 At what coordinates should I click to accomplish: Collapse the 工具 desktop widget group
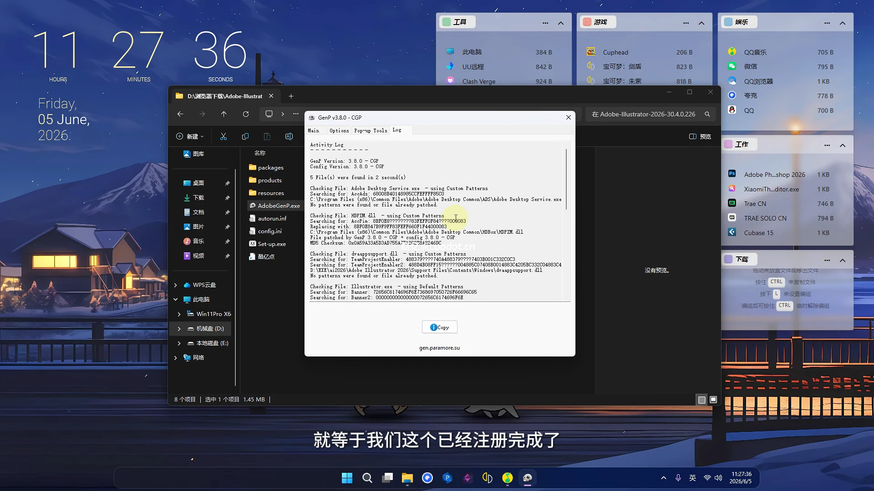(561, 23)
